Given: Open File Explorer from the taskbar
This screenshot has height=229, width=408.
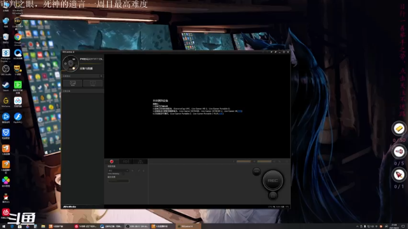Looking at the screenshot, I should coord(43,226).
